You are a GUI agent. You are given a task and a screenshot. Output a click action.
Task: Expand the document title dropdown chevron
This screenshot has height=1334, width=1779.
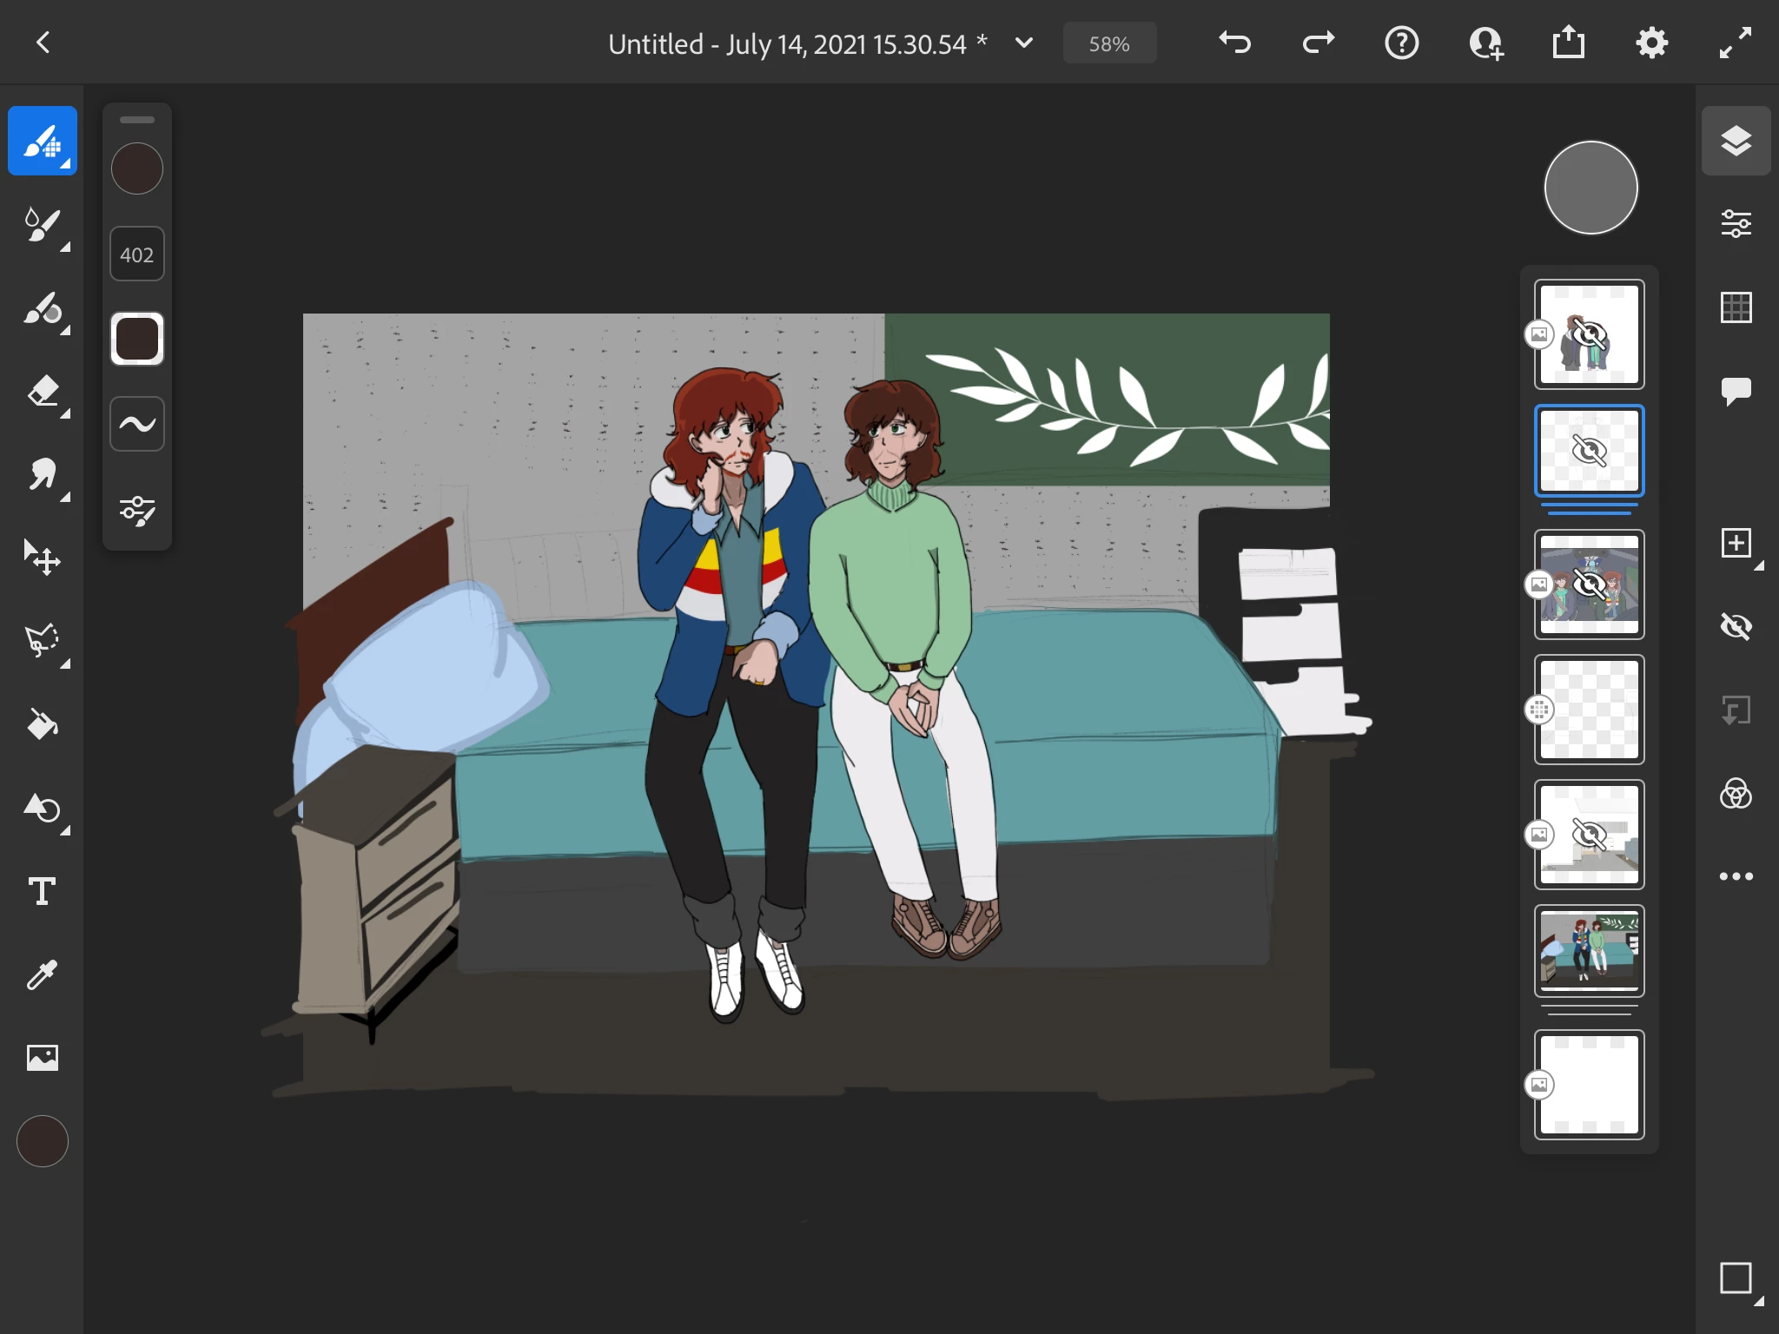pos(1024,43)
